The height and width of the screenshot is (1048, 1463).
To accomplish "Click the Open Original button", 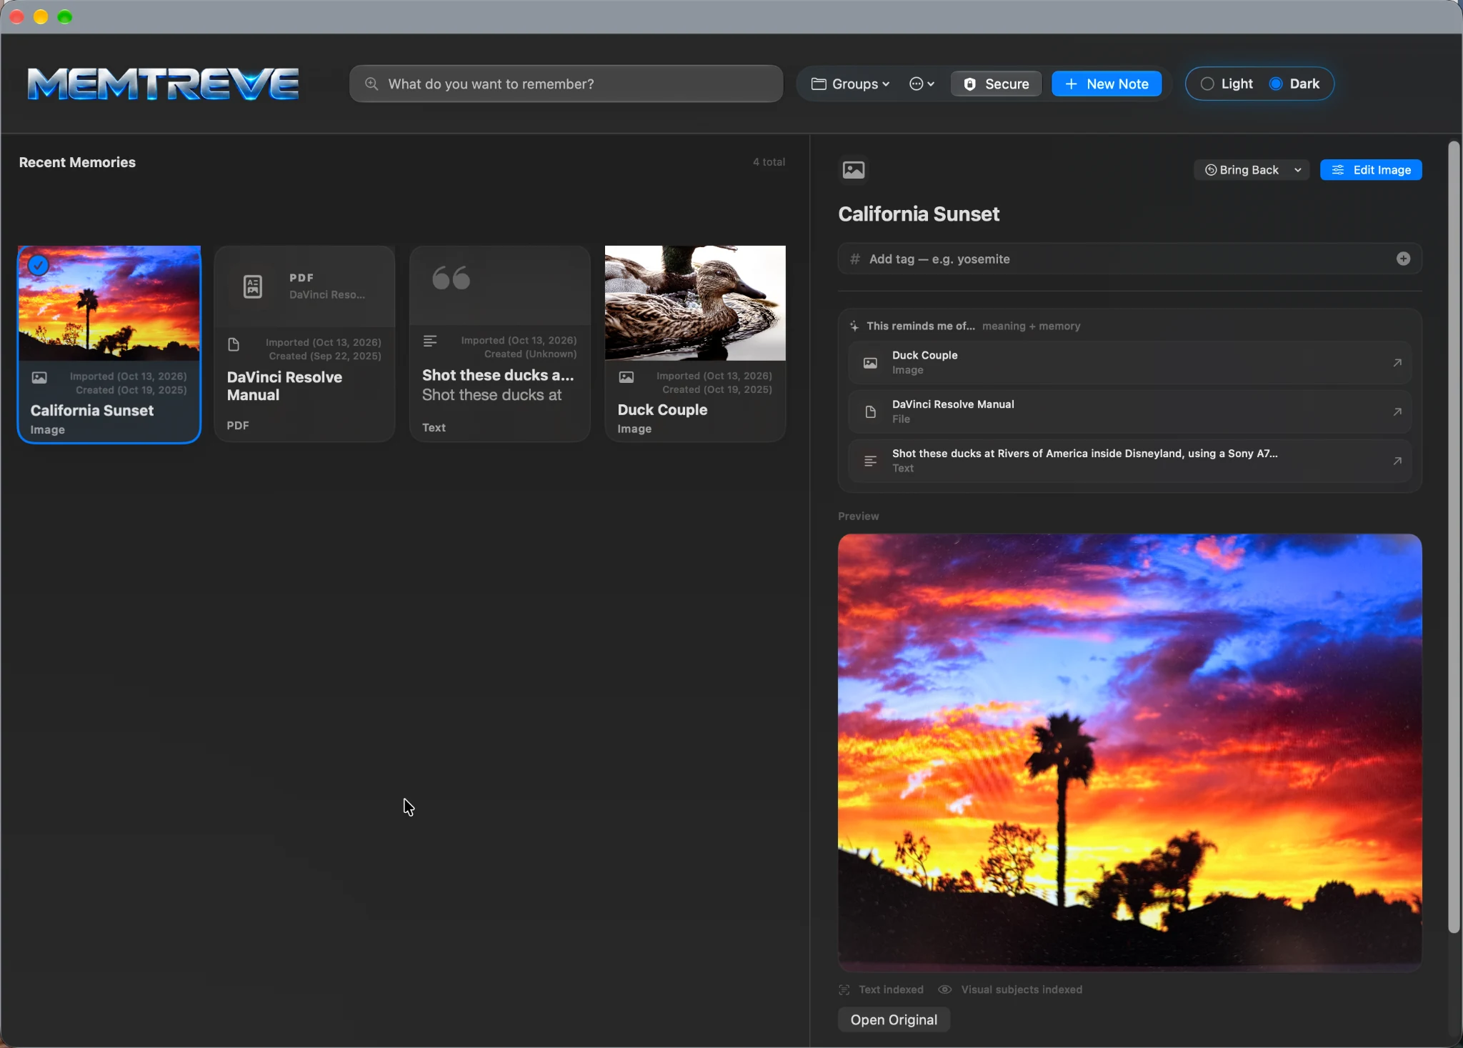I will (894, 1020).
